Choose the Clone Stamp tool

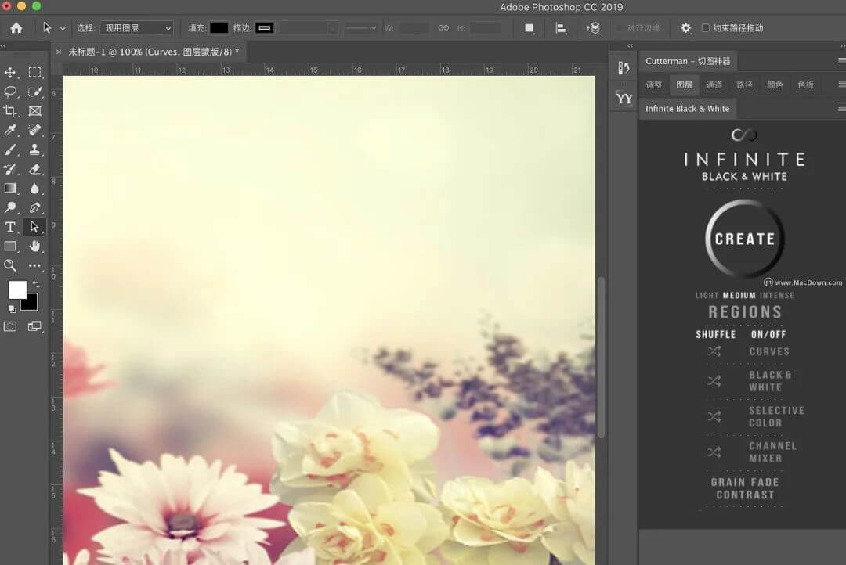(x=34, y=149)
